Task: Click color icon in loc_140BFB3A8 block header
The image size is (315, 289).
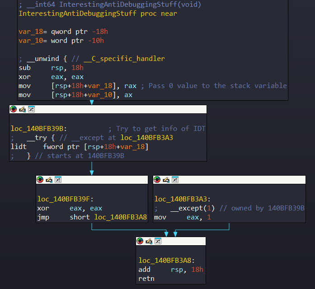Action: 140,241
